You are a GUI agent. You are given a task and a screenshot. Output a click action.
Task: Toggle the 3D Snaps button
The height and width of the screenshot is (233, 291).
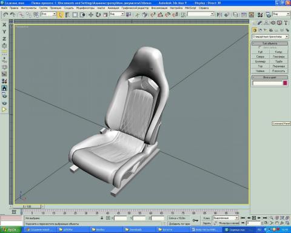tap(153, 15)
